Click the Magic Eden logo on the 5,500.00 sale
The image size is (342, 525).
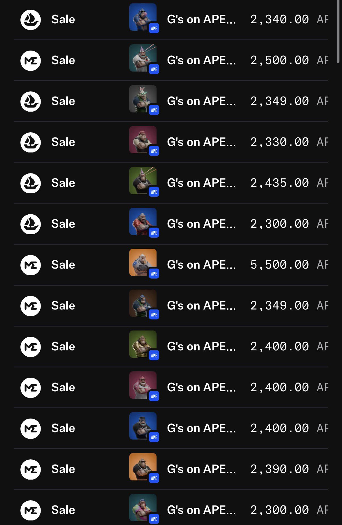[31, 265]
